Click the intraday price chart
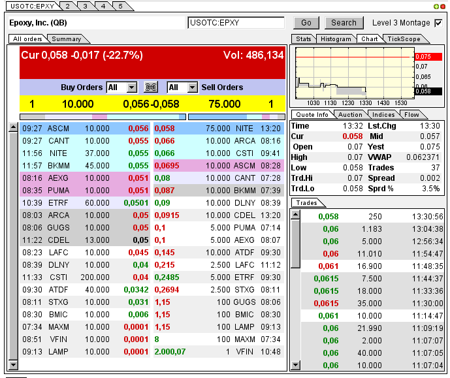The width and height of the screenshot is (450, 378). (x=355, y=73)
